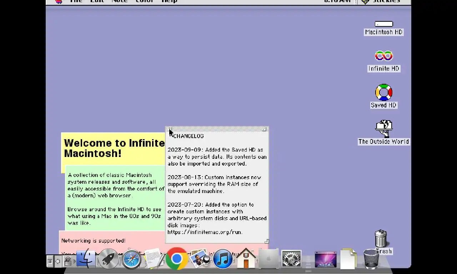Click the CHANGELOG heading text
Screen dimensions: 457x274
(x=189, y=136)
